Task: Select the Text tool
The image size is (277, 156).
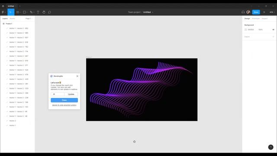Action: pyautogui.click(x=38, y=12)
